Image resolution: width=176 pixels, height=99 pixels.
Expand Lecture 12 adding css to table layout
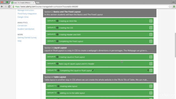click(151, 93)
